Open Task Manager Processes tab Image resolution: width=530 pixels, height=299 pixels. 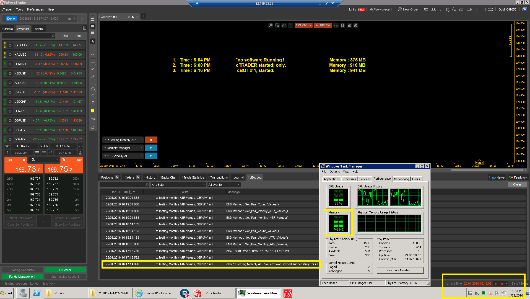349,179
